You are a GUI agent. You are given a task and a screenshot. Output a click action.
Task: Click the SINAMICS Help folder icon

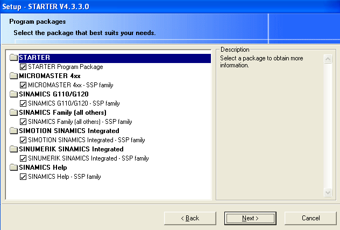pos(13,168)
